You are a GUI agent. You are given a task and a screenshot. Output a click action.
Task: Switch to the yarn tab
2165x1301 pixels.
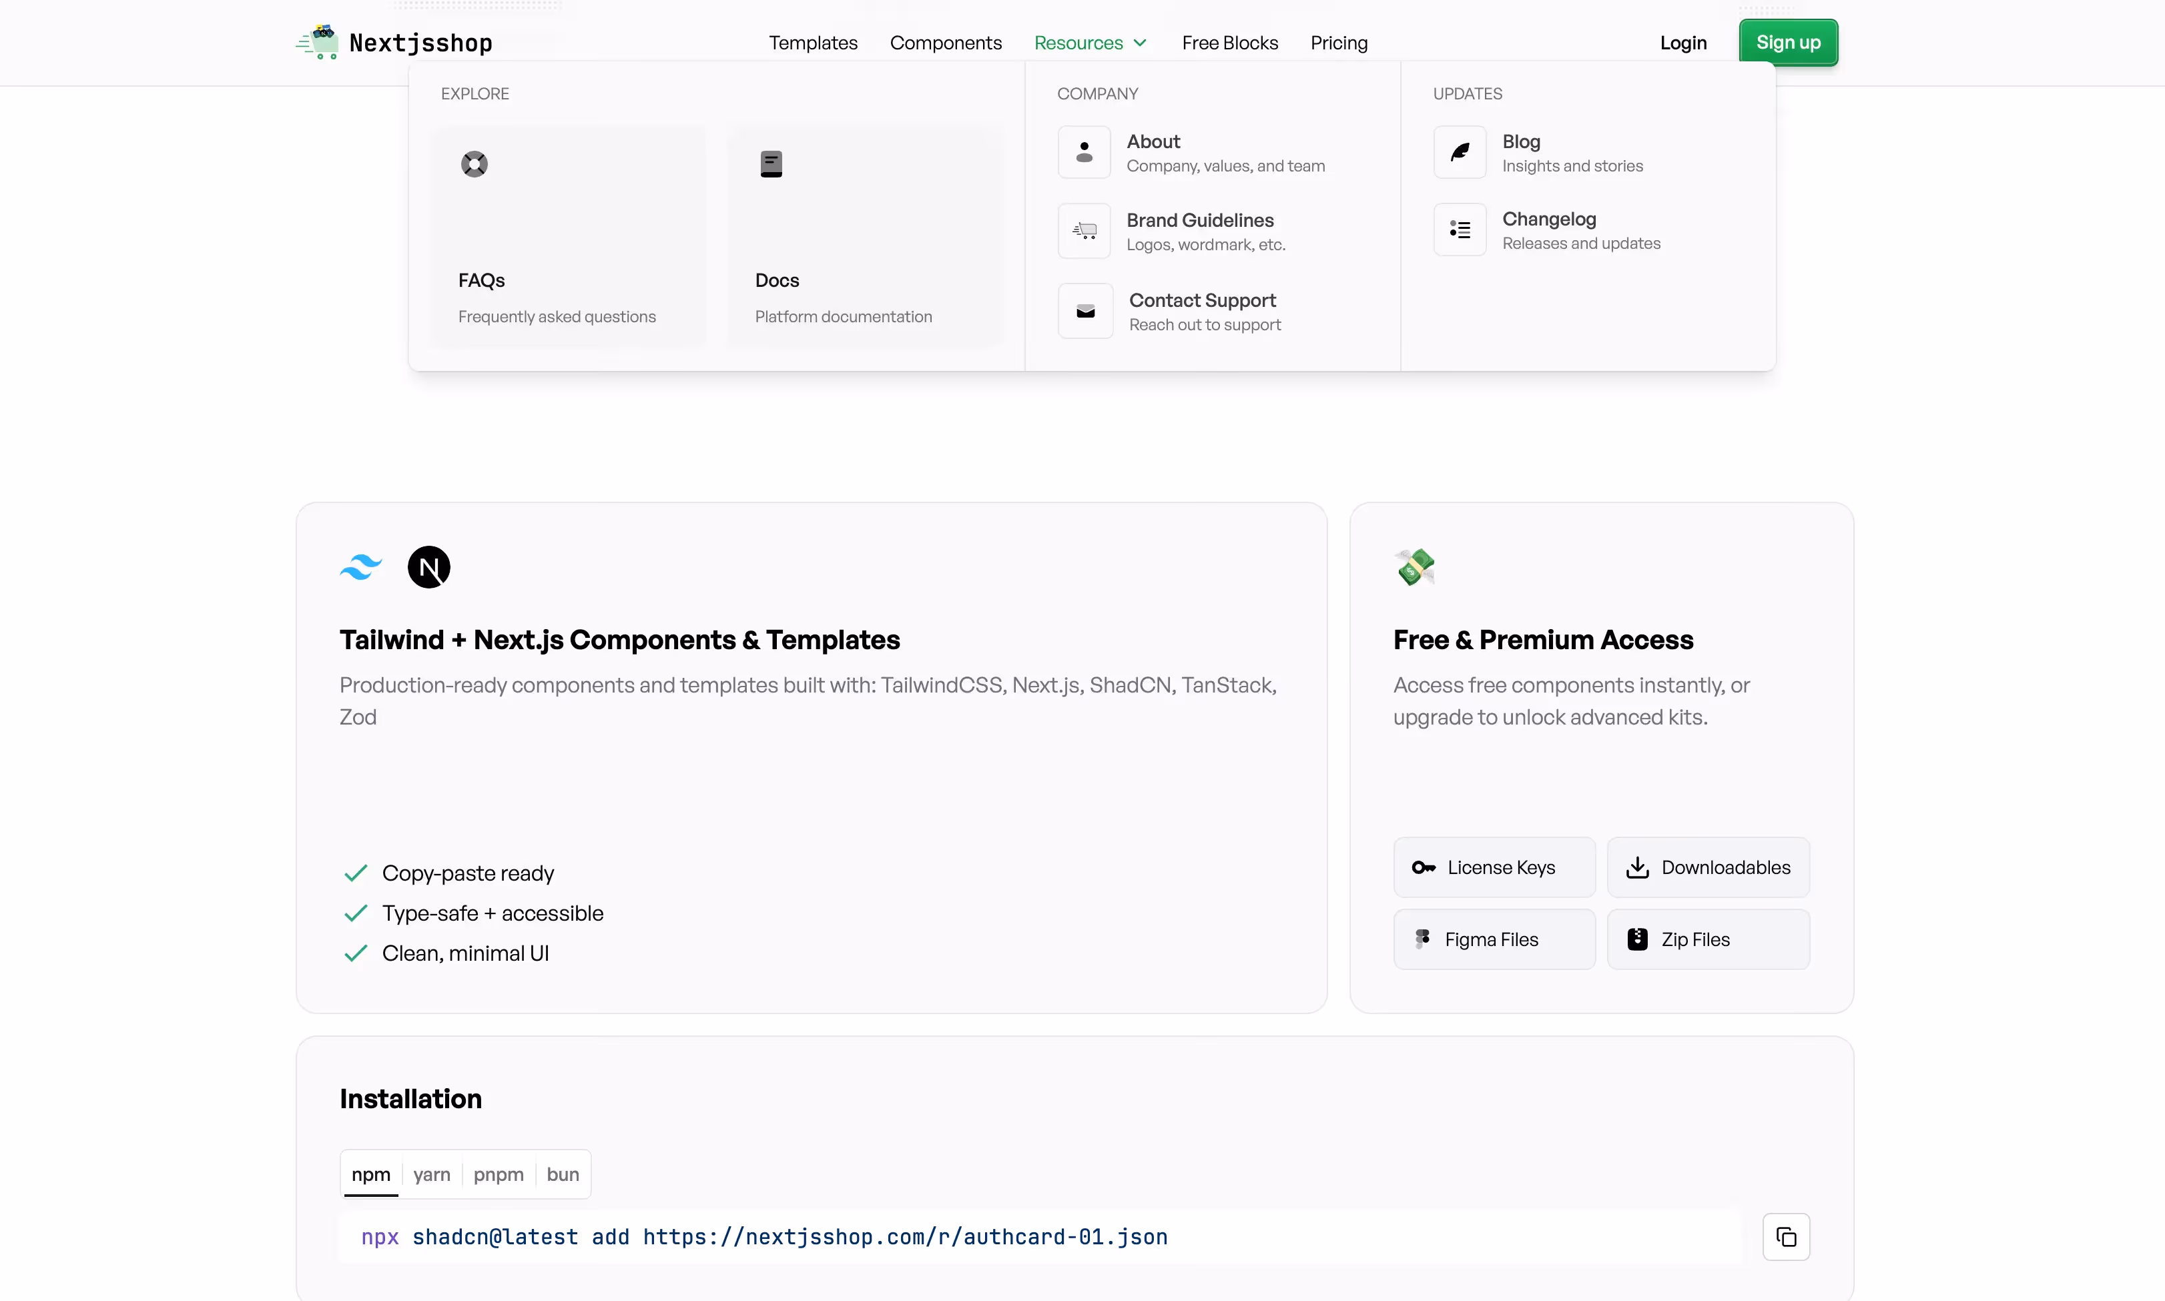(x=431, y=1174)
